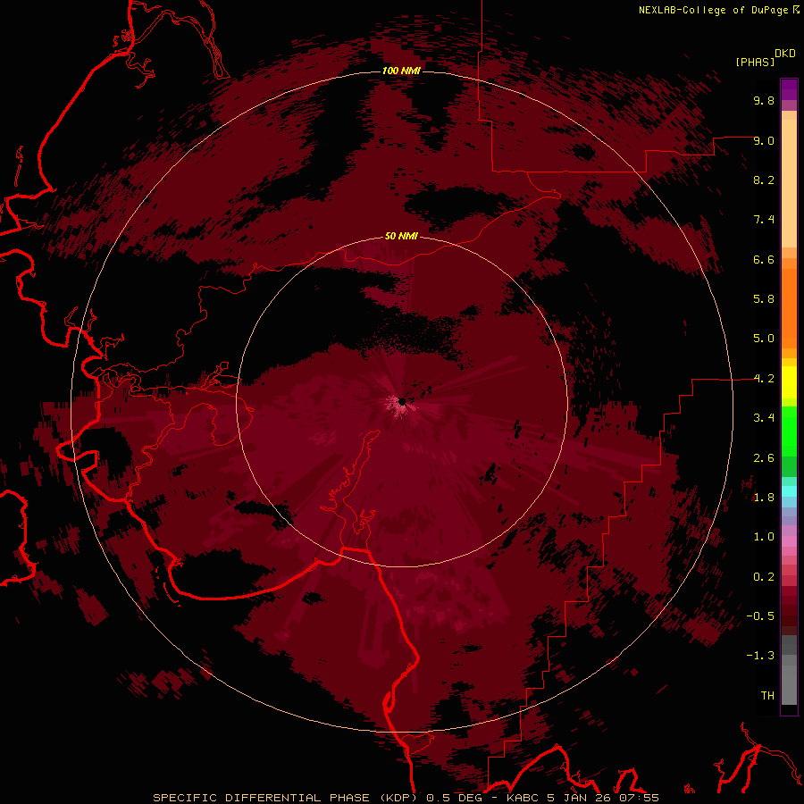
Task: Click the 4.2 value on the color scale
Action: click(x=764, y=379)
